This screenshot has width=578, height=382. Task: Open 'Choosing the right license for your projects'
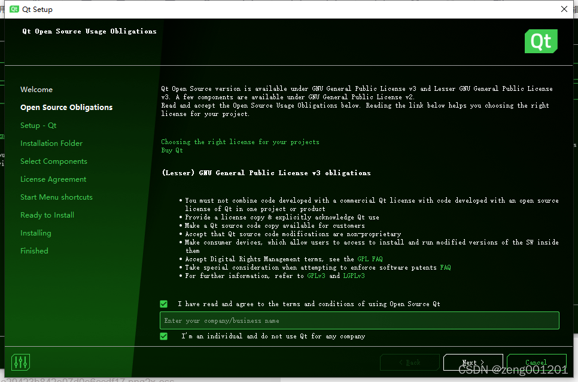[240, 142]
